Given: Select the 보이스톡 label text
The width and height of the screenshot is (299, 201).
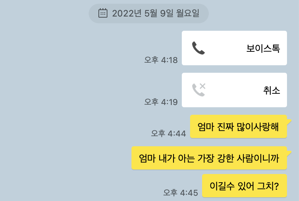Looking at the screenshot, I should 263,48.
